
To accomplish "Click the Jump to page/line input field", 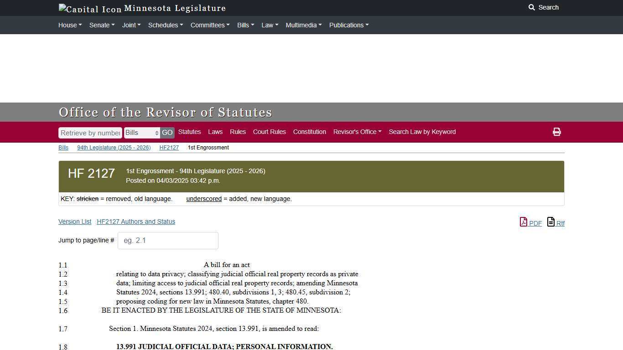I will pos(168,240).
